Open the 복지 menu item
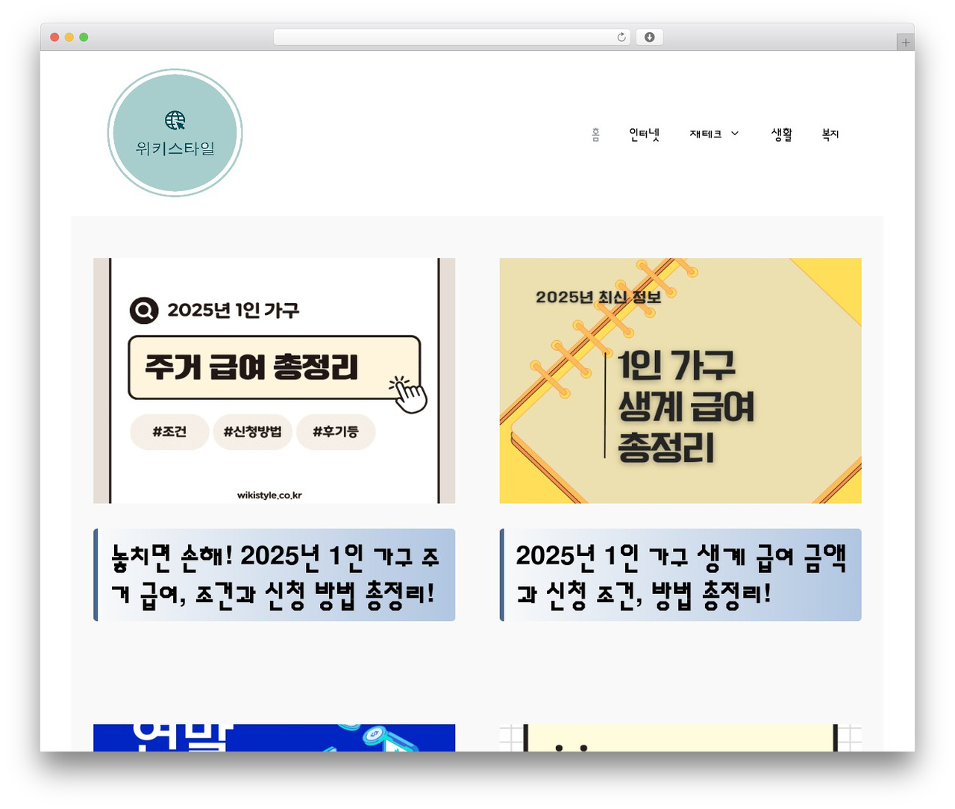The width and height of the screenshot is (955, 809). point(830,134)
